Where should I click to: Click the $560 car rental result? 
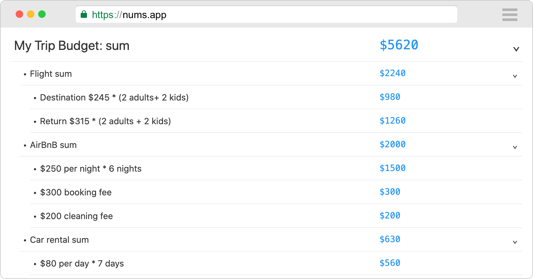click(x=390, y=263)
